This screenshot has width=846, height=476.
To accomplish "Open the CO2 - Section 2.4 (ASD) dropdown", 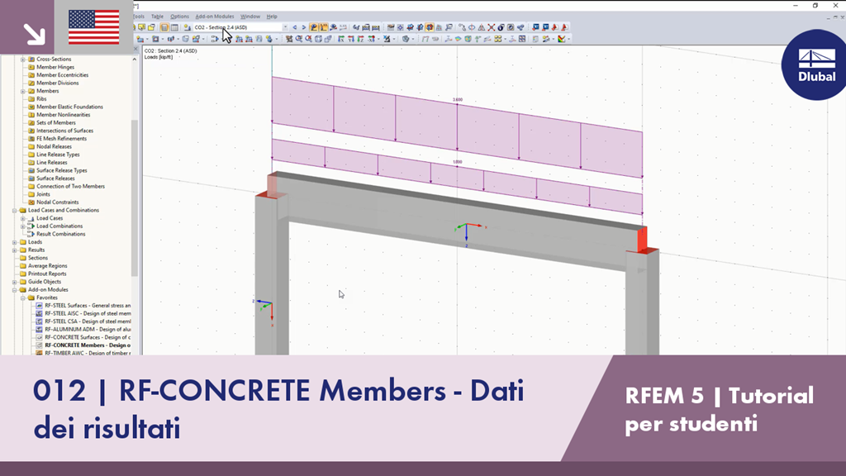I will point(285,27).
